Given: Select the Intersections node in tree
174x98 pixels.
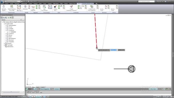Looking at the screenshot, I should click(10, 47).
